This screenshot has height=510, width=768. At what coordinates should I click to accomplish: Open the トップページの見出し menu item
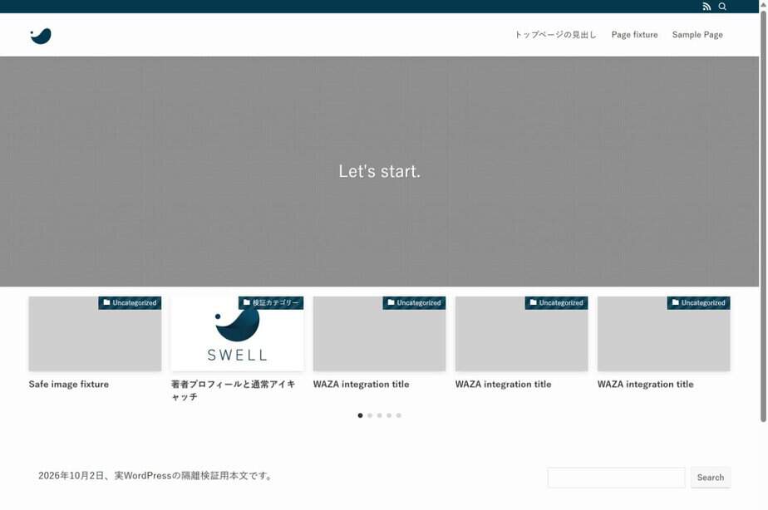click(x=555, y=35)
